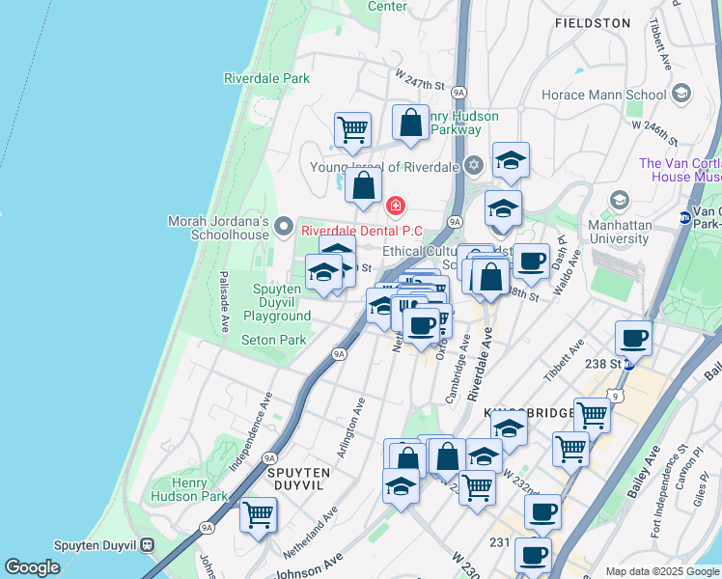
Task: Click the Young Israel of Riverdale synagogue pin
Action: point(473,165)
